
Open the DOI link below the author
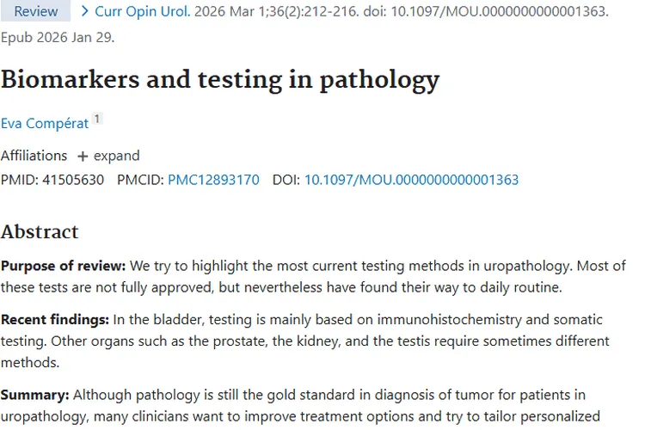(411, 180)
